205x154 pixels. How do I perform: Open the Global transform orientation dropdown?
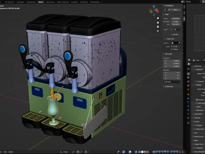pyautogui.click(x=65, y=152)
